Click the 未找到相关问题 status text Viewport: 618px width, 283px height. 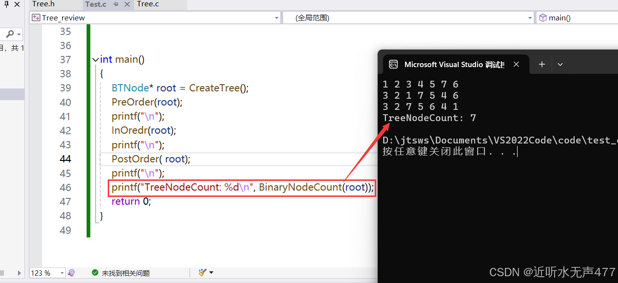[126, 273]
